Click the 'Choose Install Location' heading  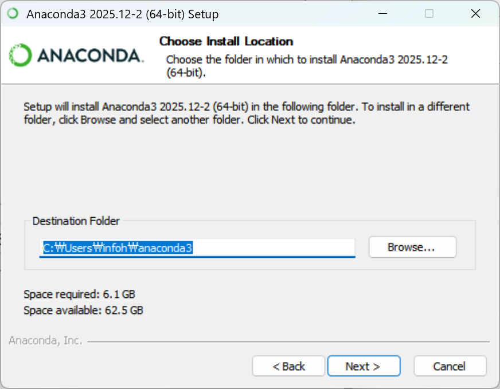click(x=226, y=41)
